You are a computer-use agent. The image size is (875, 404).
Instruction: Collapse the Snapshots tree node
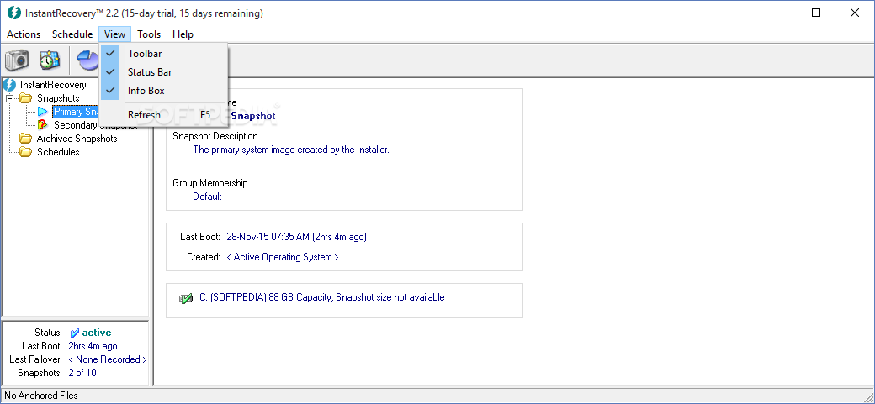[9, 98]
